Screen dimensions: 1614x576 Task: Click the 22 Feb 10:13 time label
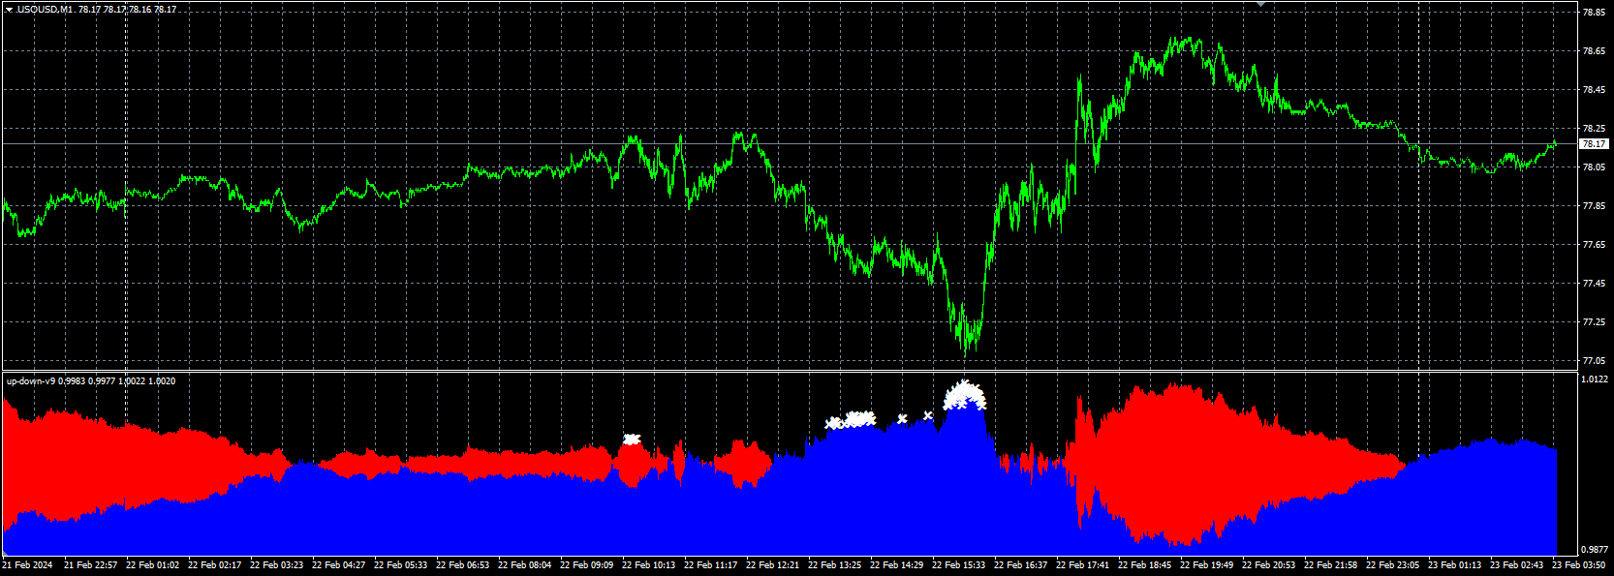648,565
